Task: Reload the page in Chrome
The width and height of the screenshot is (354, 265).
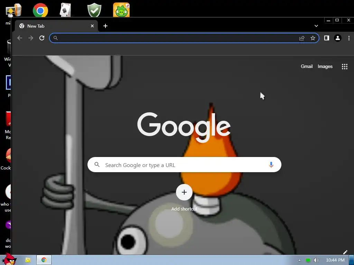Action: pos(42,38)
